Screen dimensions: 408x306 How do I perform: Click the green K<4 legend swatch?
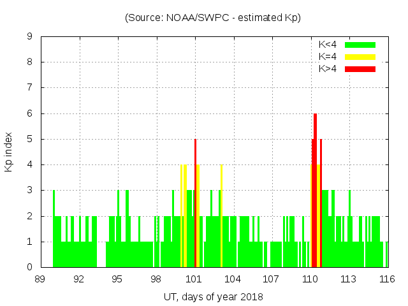[360, 45]
